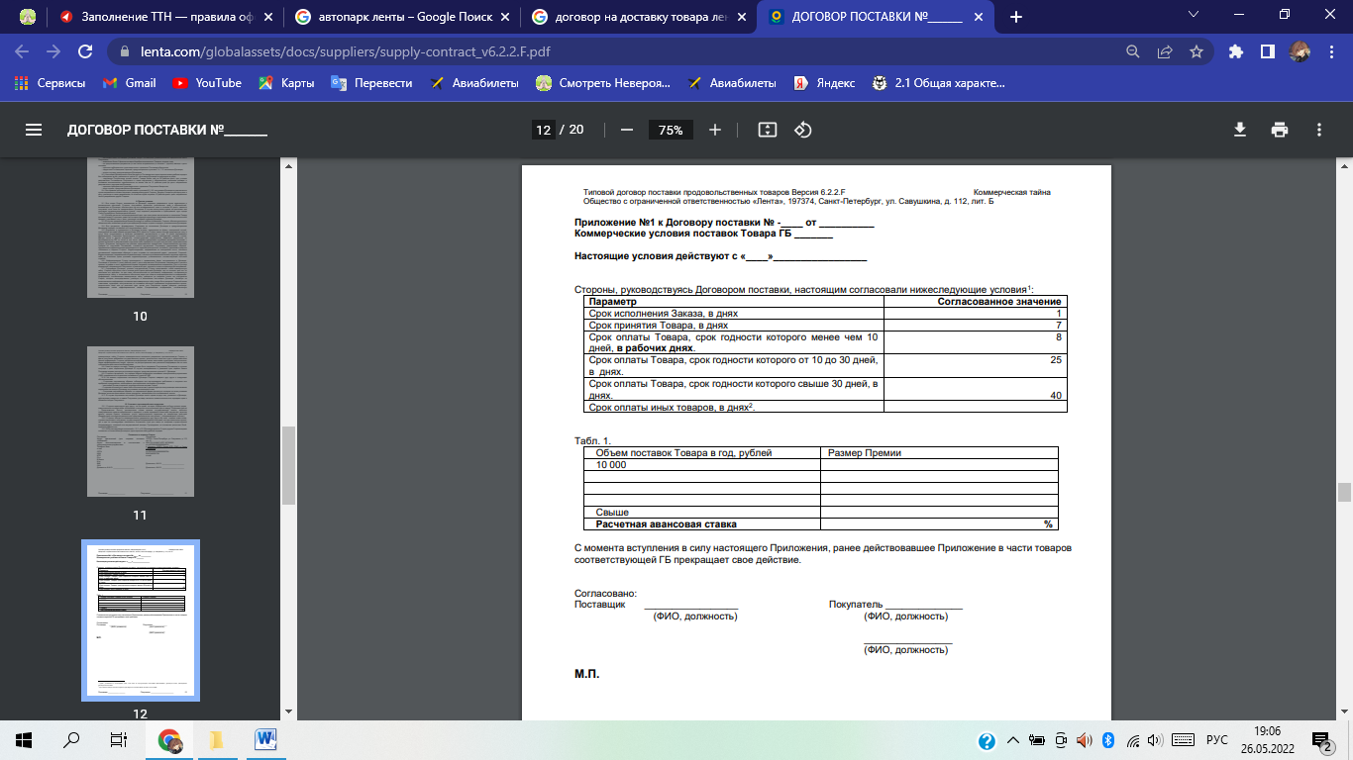Open Chrome main menu

pos(1330,51)
